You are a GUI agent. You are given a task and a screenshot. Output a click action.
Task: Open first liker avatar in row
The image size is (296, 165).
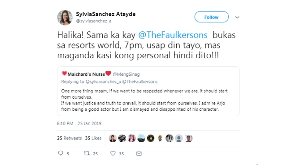(113, 139)
